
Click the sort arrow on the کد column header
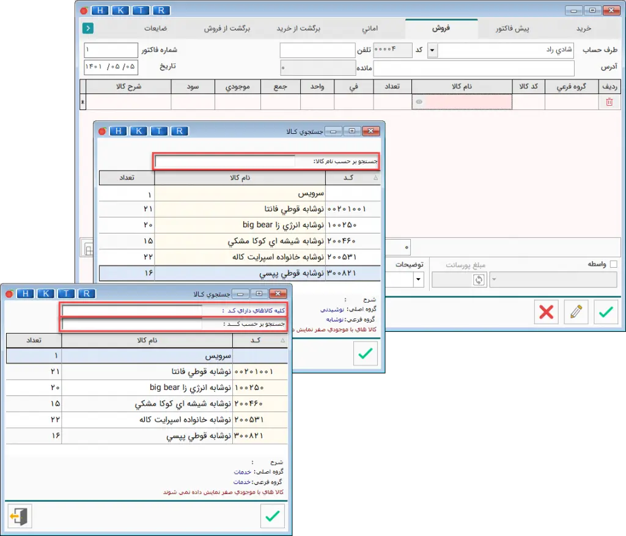(375, 178)
